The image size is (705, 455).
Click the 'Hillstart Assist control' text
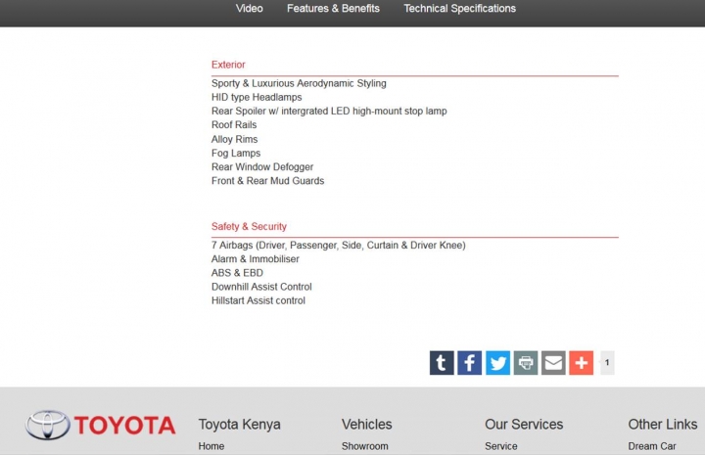tap(258, 301)
